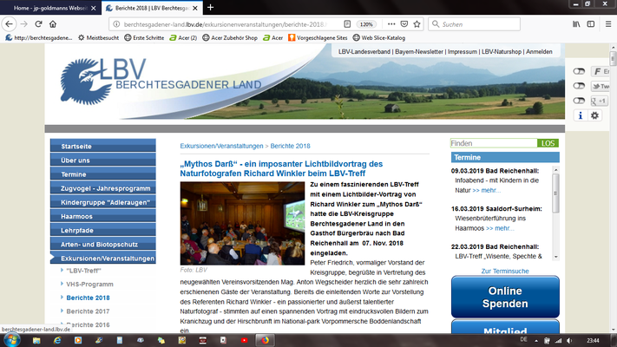Viewport: 617px width, 347px height.
Task: Click the Twitter Tweet button
Action: click(x=601, y=86)
